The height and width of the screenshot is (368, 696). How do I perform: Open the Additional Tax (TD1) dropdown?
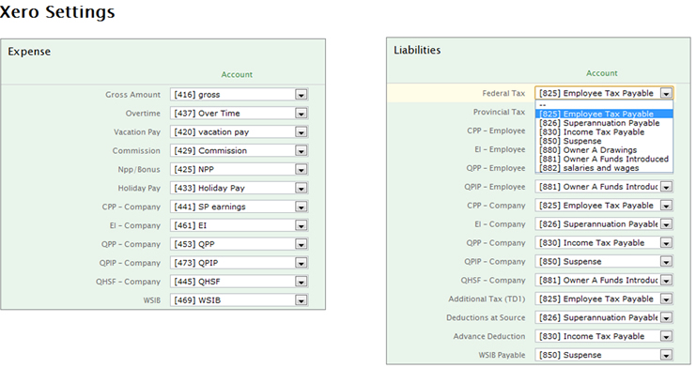(604, 299)
